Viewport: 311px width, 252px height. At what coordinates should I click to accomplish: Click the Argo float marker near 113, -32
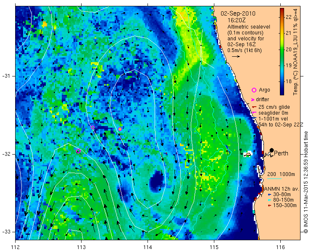coord(78,151)
